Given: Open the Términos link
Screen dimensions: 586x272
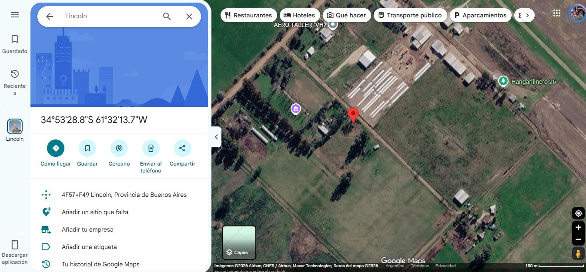Looking at the screenshot, I should [x=420, y=266].
